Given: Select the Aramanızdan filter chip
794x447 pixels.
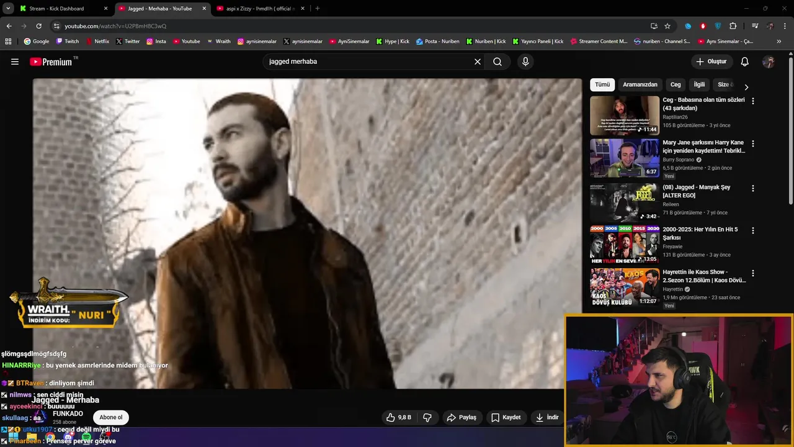Looking at the screenshot, I should [640, 84].
